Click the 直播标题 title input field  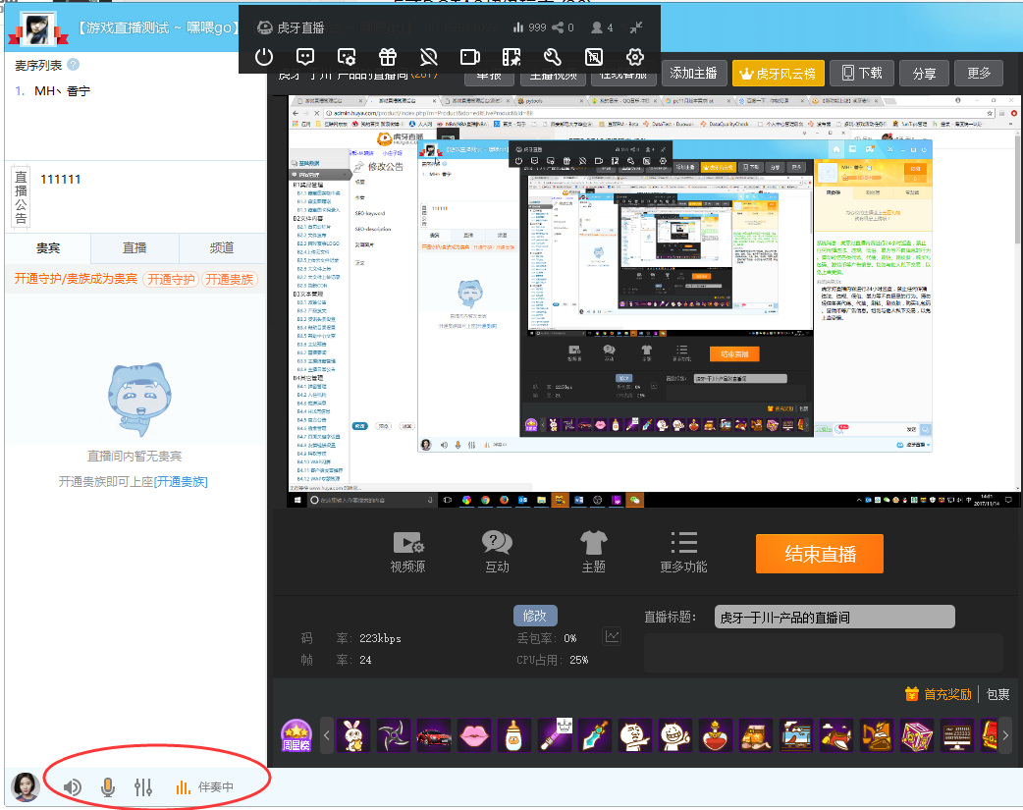[835, 617]
